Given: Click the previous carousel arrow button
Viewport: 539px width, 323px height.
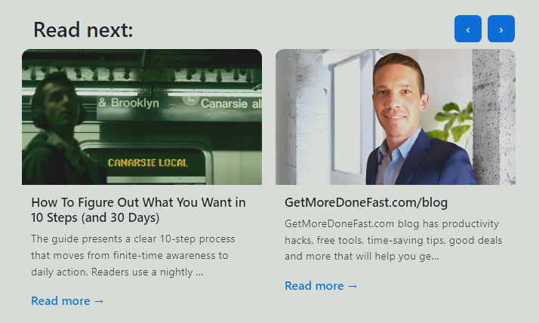Looking at the screenshot, I should click(x=468, y=29).
